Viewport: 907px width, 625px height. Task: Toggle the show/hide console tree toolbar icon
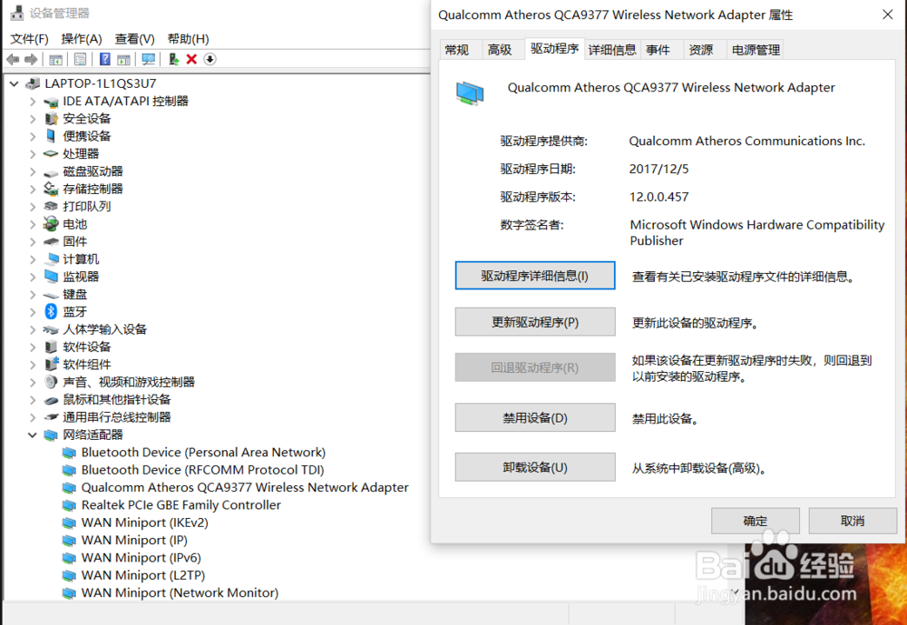click(x=55, y=59)
